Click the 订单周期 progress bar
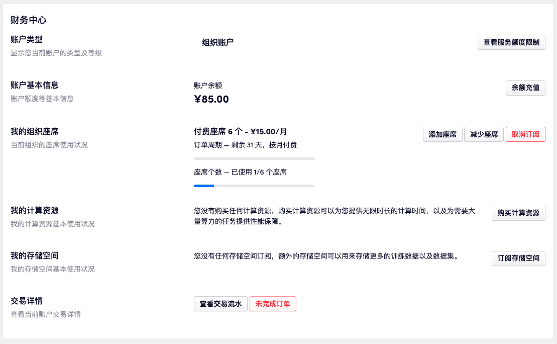Viewport: 557px width, 344px height. tap(254, 158)
